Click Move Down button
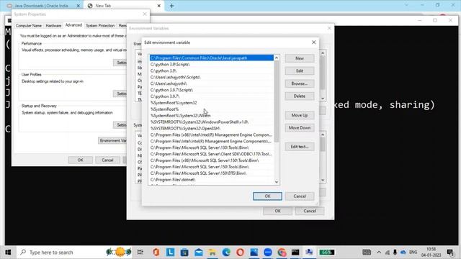The width and height of the screenshot is (461, 259). point(300,128)
